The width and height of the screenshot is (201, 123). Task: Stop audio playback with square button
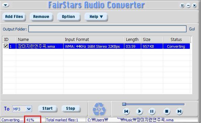pyautogui.click(x=167, y=111)
